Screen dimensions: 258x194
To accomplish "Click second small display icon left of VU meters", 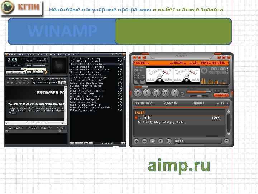I will point(143,82).
